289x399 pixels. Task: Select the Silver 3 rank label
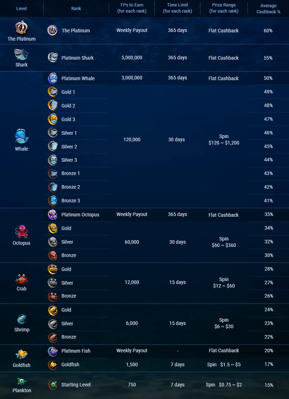point(69,160)
